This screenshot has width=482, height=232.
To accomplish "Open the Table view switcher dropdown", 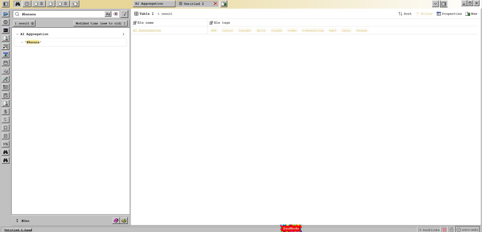I will [x=144, y=14].
